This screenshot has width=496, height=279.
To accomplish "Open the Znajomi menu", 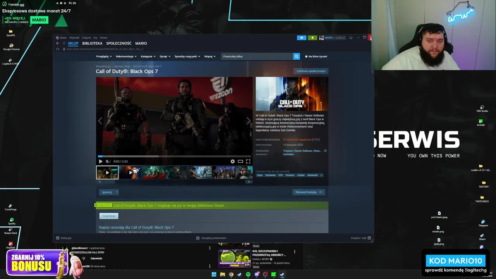I will pyautogui.click(x=86, y=38).
